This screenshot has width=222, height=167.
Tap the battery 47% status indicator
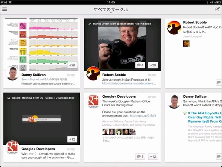pyautogui.click(x=215, y=2)
